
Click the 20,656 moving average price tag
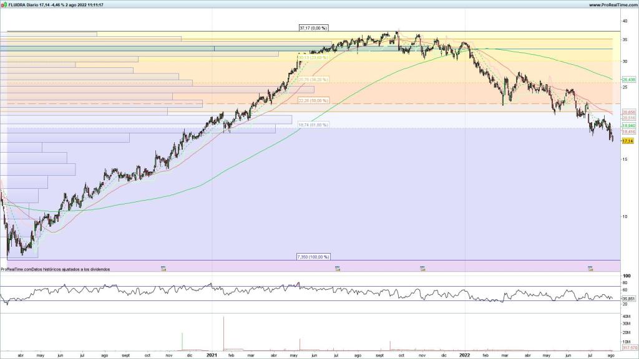click(628, 112)
